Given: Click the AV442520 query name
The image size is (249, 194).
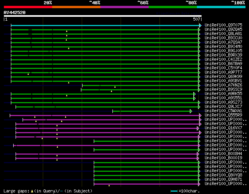Looking at the screenshot, I should (14, 12).
